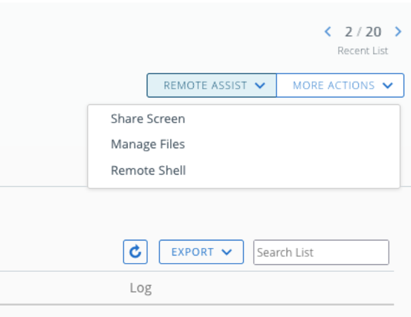This screenshot has height=317, width=411.
Task: Go to the previous record arrow
Action: 327,32
